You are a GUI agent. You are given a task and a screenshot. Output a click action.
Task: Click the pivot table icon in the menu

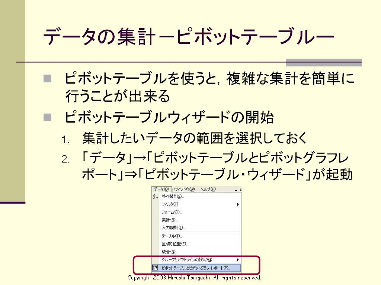tap(155, 268)
